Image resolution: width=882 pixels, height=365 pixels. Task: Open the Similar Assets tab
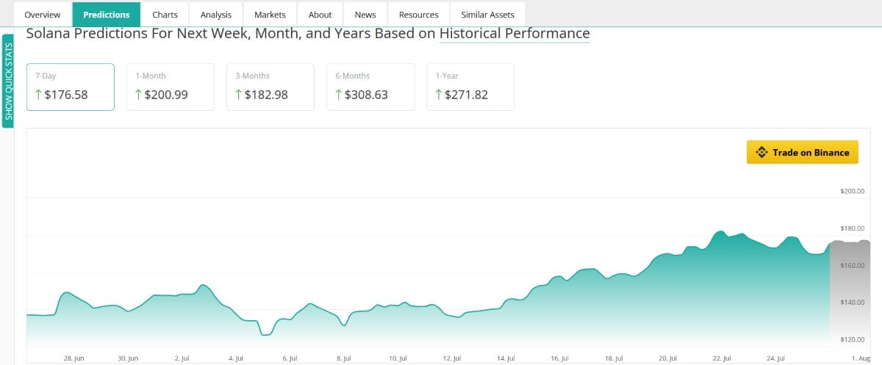pos(487,15)
